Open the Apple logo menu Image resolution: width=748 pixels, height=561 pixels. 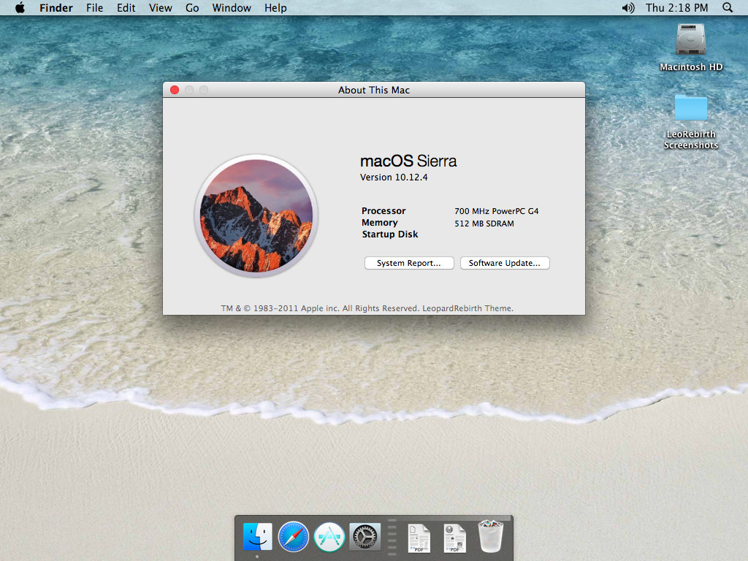click(20, 8)
